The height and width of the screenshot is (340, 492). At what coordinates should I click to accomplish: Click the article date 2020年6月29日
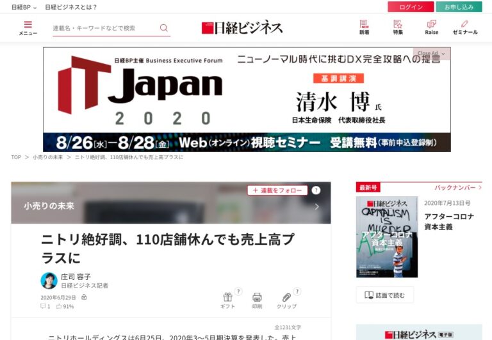click(x=58, y=297)
